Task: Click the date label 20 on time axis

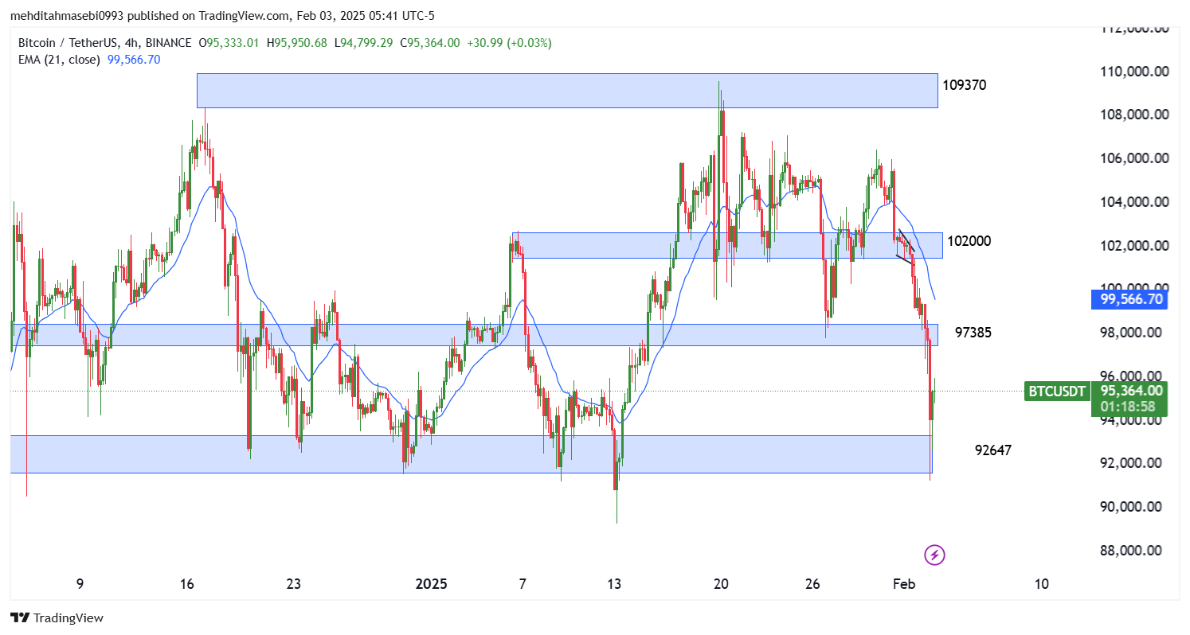Action: tap(722, 584)
